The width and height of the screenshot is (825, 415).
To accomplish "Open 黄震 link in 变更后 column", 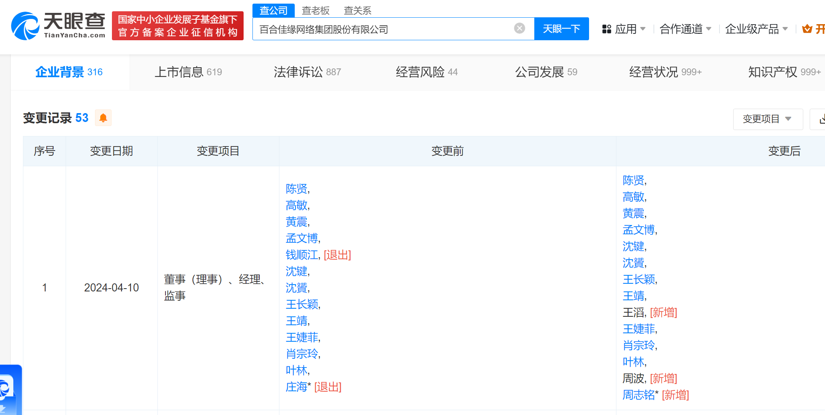I will coord(633,213).
